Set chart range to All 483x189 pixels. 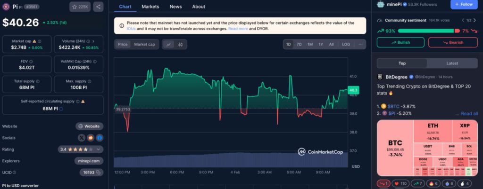[331, 44]
